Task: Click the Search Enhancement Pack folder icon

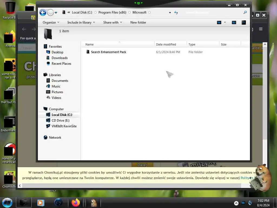Action: click(88, 52)
